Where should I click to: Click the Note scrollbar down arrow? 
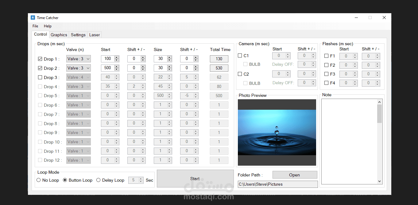point(380,181)
